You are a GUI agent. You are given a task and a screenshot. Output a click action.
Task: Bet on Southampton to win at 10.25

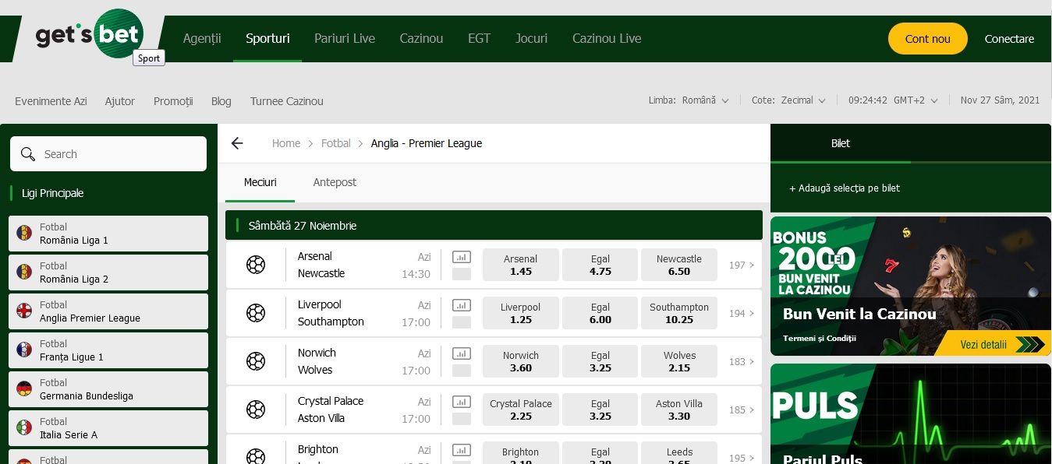[679, 313]
